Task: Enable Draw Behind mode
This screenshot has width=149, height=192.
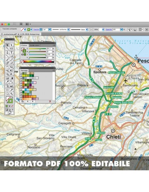Action: (x=10, y=109)
